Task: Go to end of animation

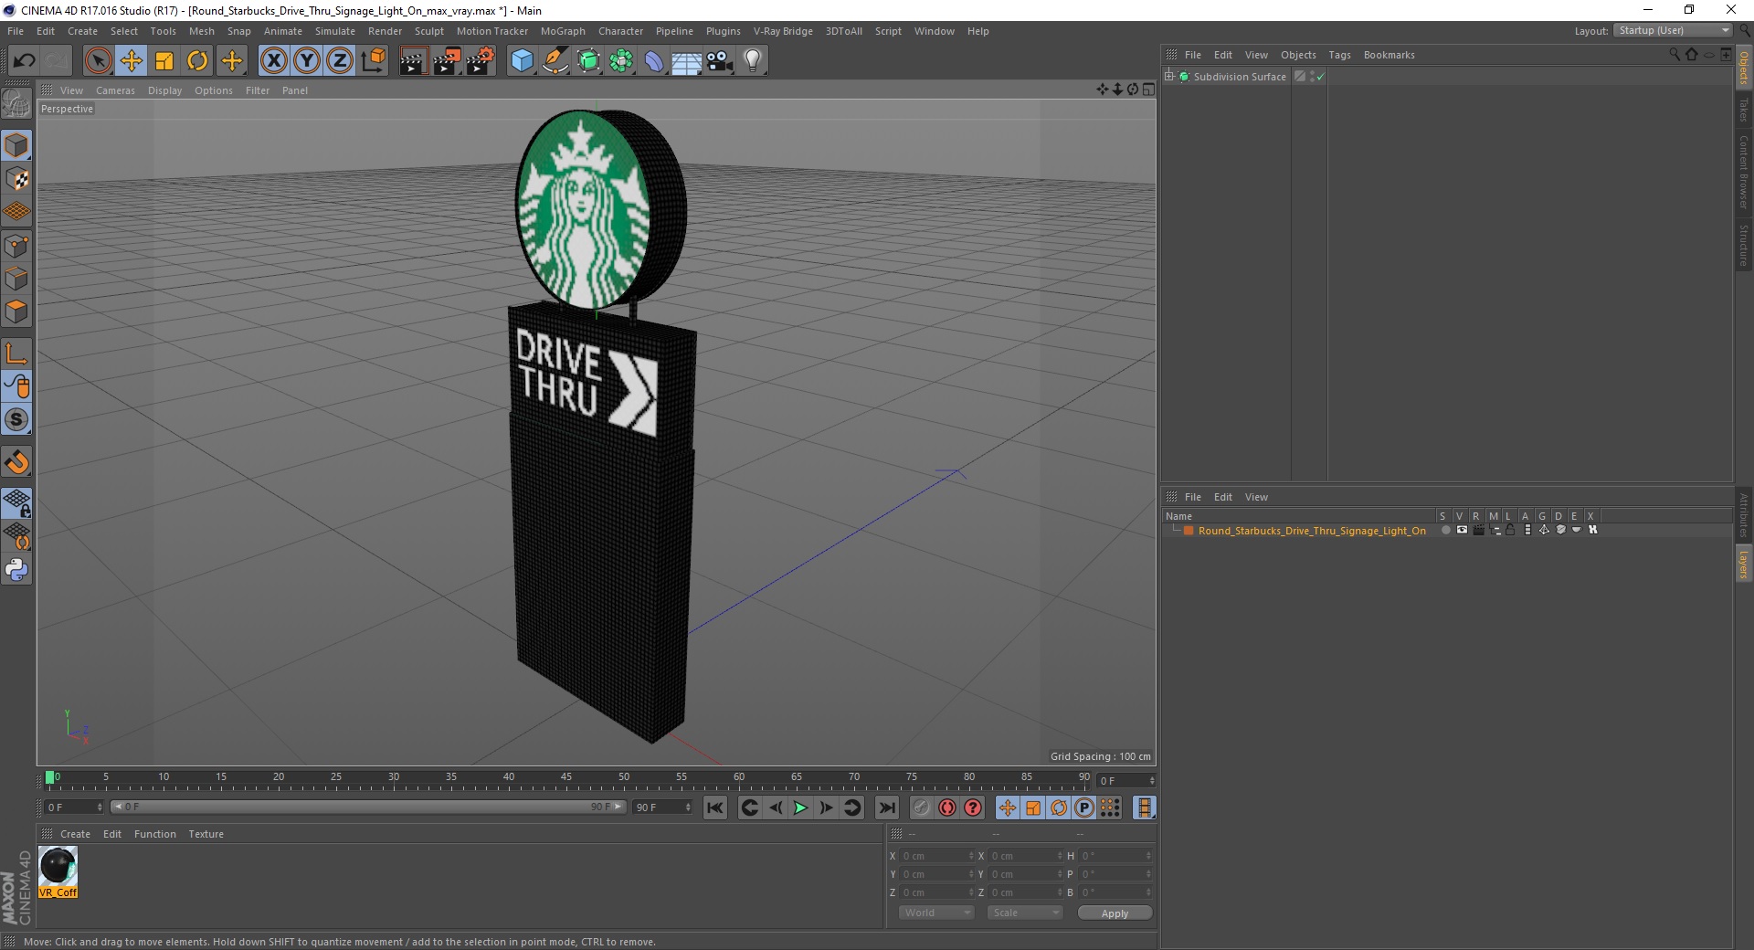Action: (886, 807)
